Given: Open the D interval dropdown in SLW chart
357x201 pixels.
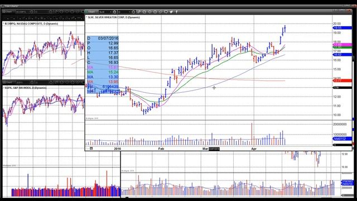Looking at the screenshot, I should 129,12.
